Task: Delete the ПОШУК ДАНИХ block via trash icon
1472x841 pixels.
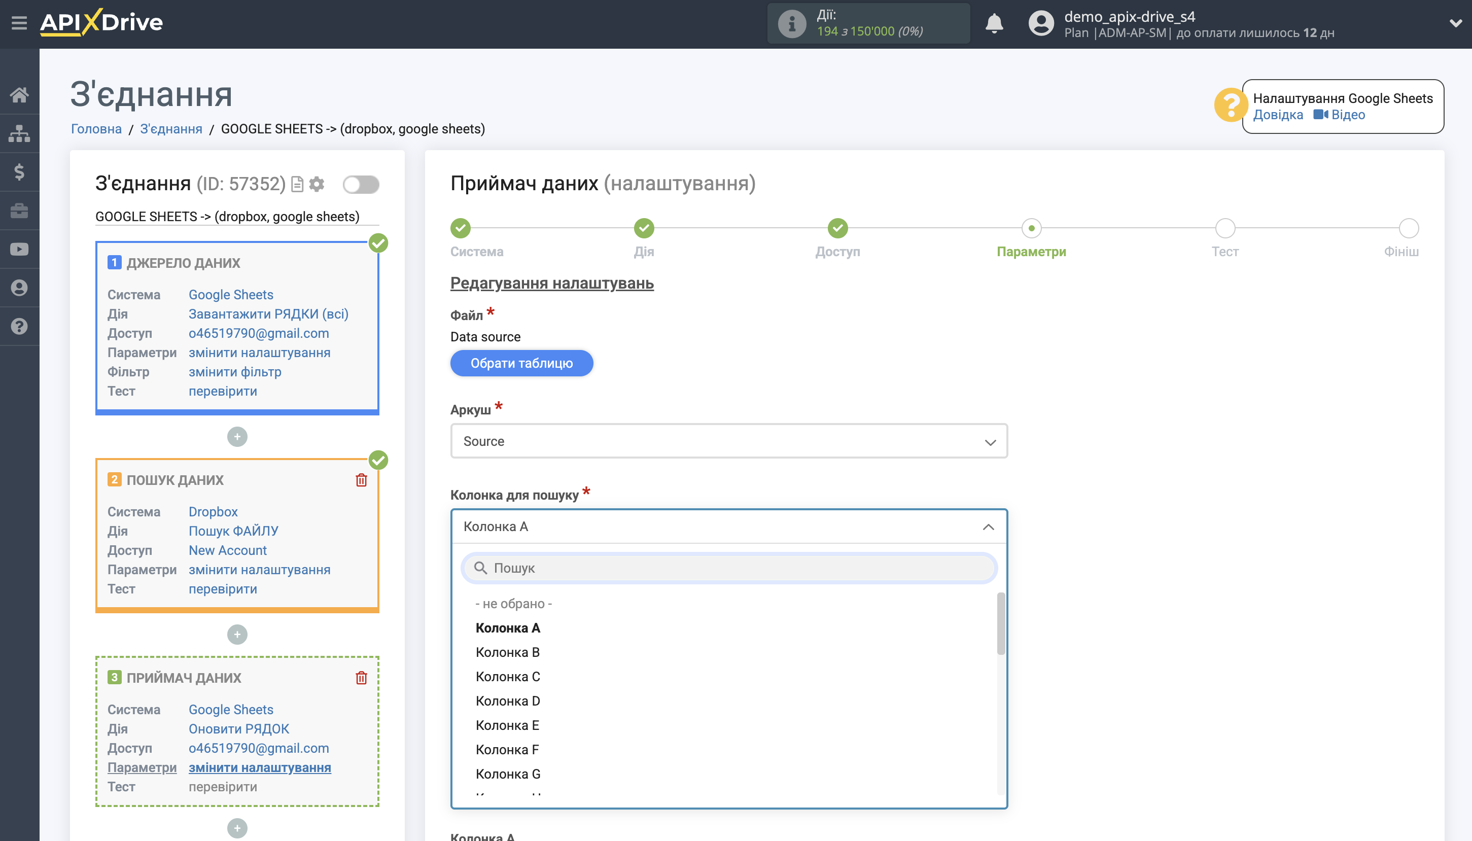Action: pos(362,479)
